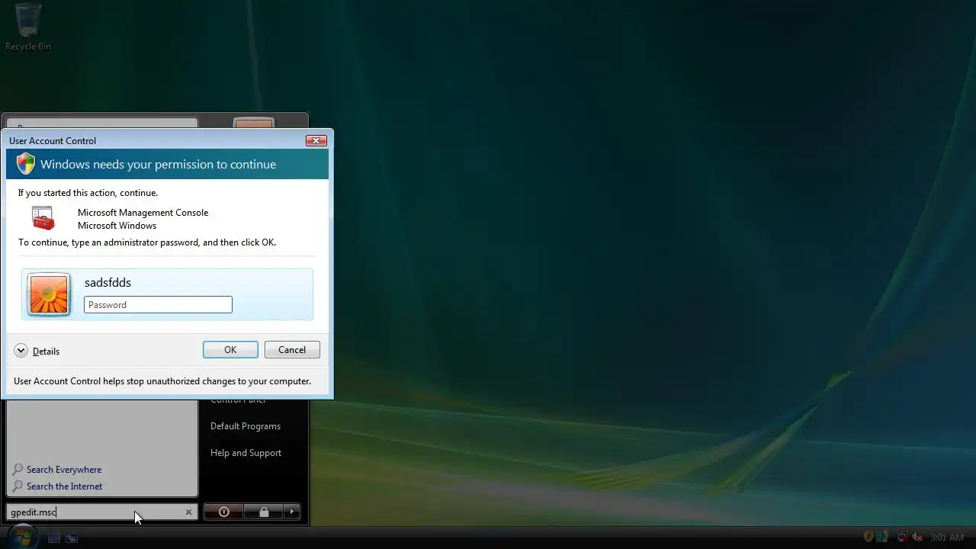This screenshot has width=976, height=549.
Task: Open Default Programs from Start menu
Action: coord(246,426)
